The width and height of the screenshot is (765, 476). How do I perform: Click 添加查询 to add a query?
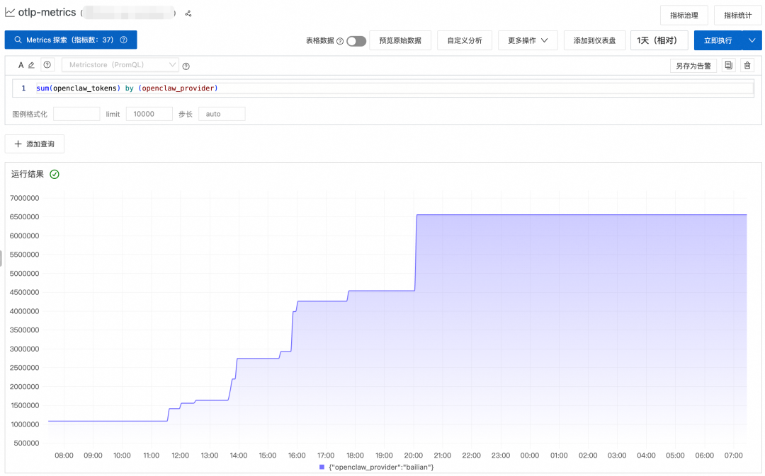(35, 144)
